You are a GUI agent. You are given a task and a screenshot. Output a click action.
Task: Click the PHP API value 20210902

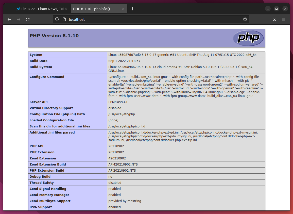pos(116,146)
